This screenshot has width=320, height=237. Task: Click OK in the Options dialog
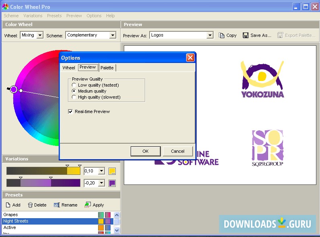point(146,151)
